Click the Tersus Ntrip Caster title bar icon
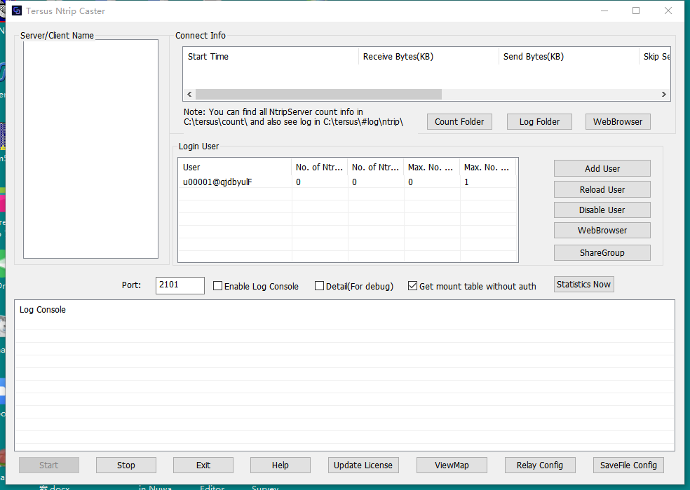This screenshot has height=490, width=690. (x=17, y=11)
